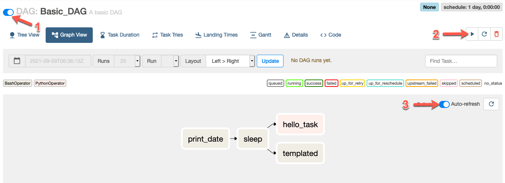Open the Landing Times view
The image size is (505, 183).
point(217,35)
